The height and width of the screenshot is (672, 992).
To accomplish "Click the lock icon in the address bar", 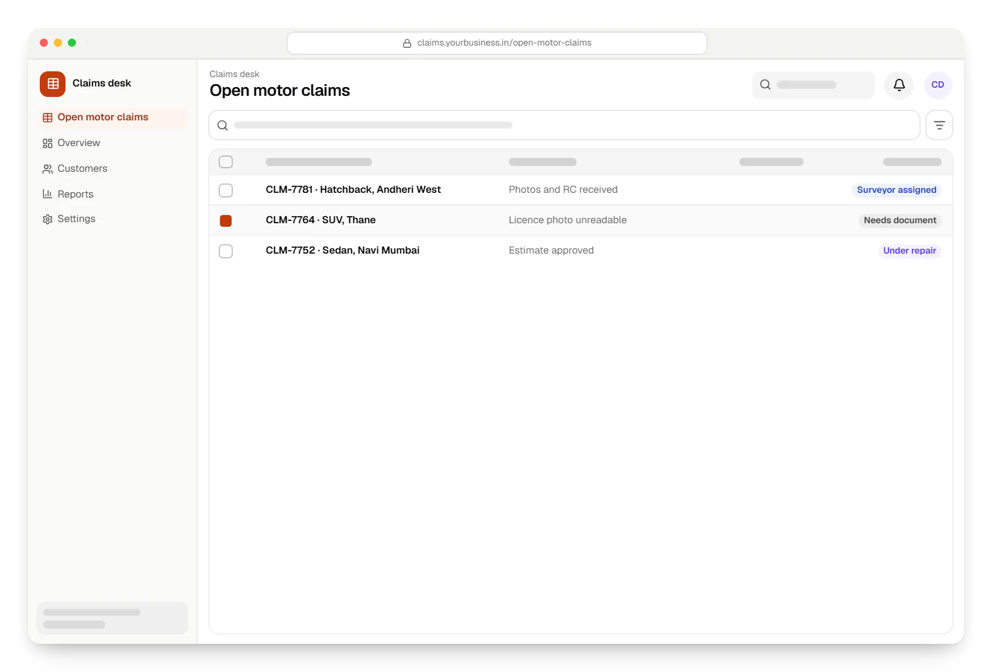I will [x=407, y=43].
